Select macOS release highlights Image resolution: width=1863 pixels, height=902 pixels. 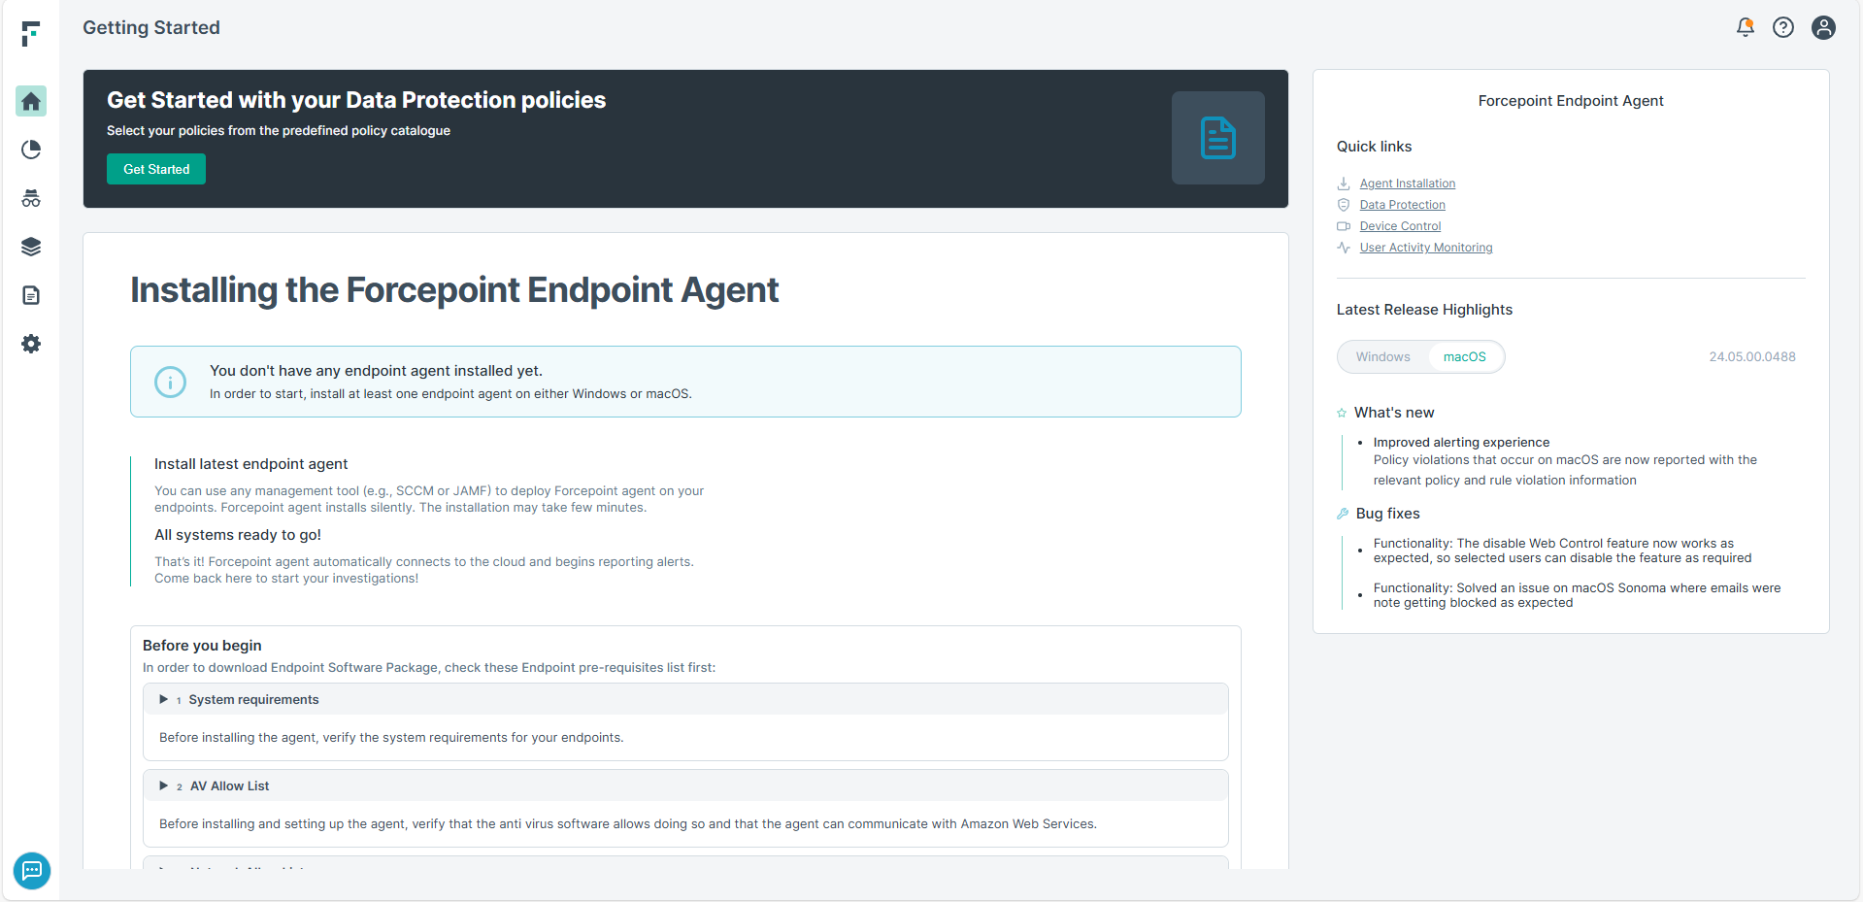[x=1464, y=357]
